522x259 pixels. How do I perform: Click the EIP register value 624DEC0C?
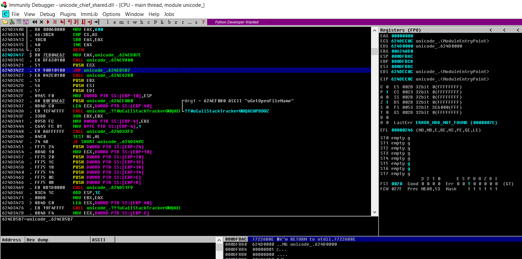(x=402, y=79)
